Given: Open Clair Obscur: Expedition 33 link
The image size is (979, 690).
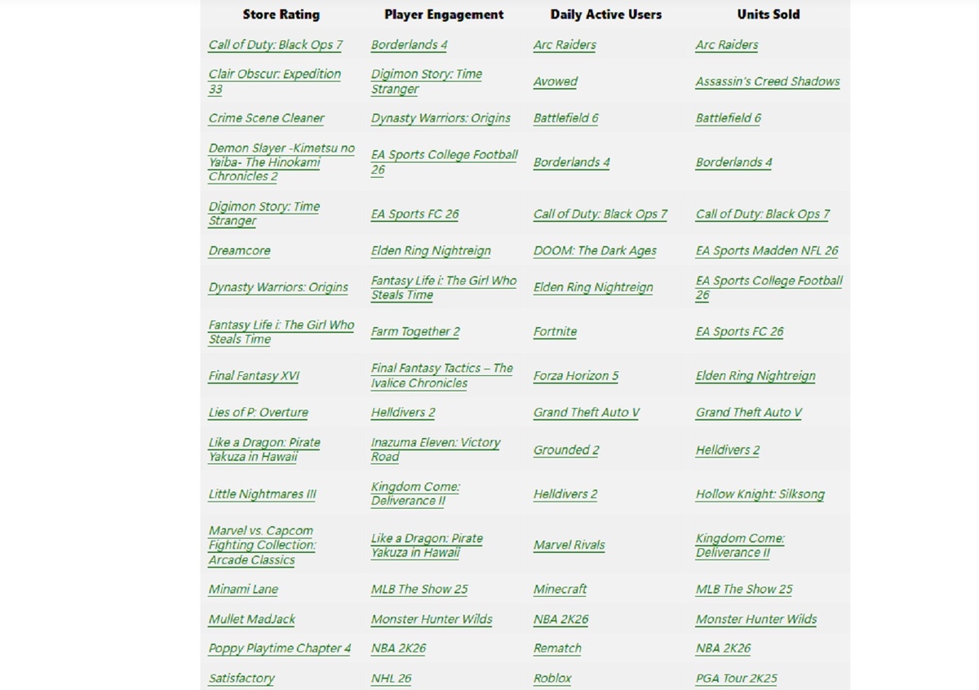Looking at the screenshot, I should (274, 81).
